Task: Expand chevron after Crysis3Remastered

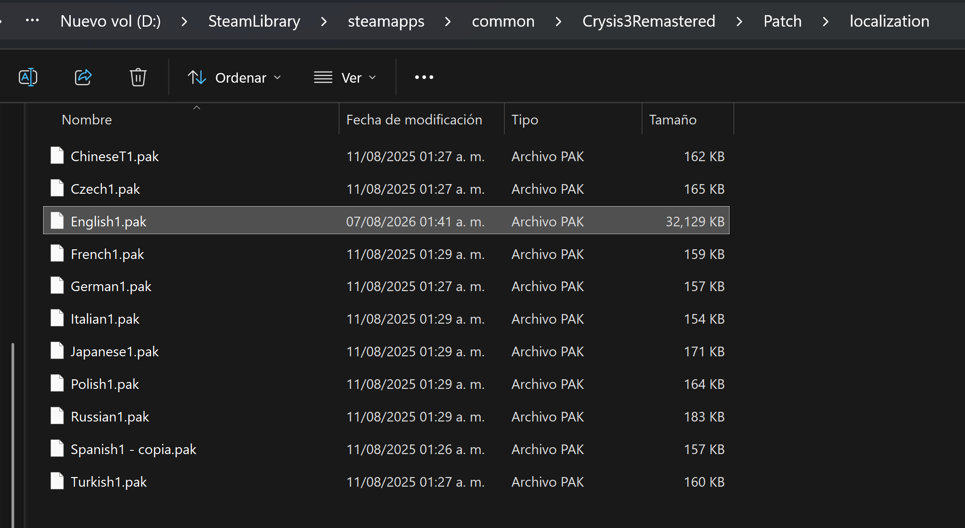Action: coord(739,22)
